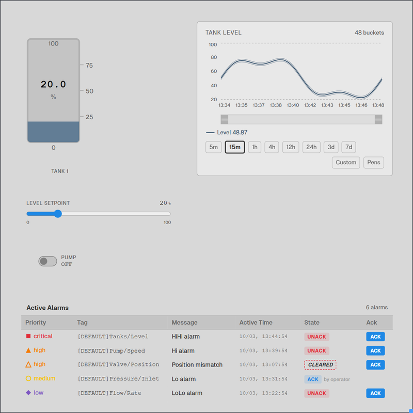Select the 3d time range
The height and width of the screenshot is (413, 413).
pyautogui.click(x=331, y=147)
